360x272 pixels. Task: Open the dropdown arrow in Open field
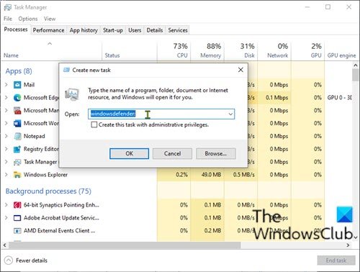click(230, 114)
